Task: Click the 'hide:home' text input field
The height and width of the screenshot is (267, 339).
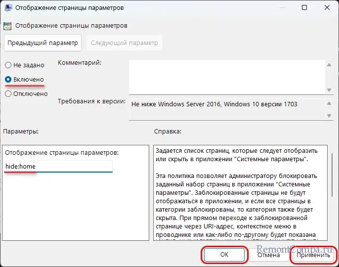Action: click(58, 167)
